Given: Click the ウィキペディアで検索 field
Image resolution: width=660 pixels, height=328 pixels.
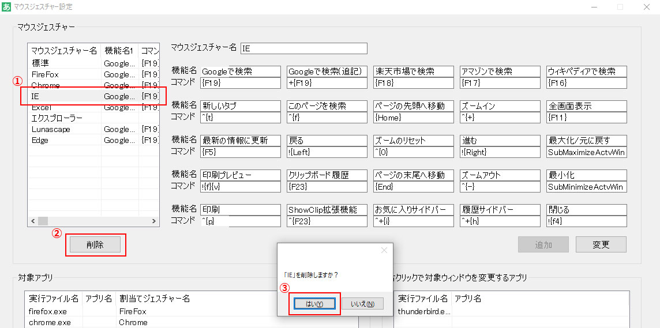Looking at the screenshot, I should pyautogui.click(x=587, y=71).
